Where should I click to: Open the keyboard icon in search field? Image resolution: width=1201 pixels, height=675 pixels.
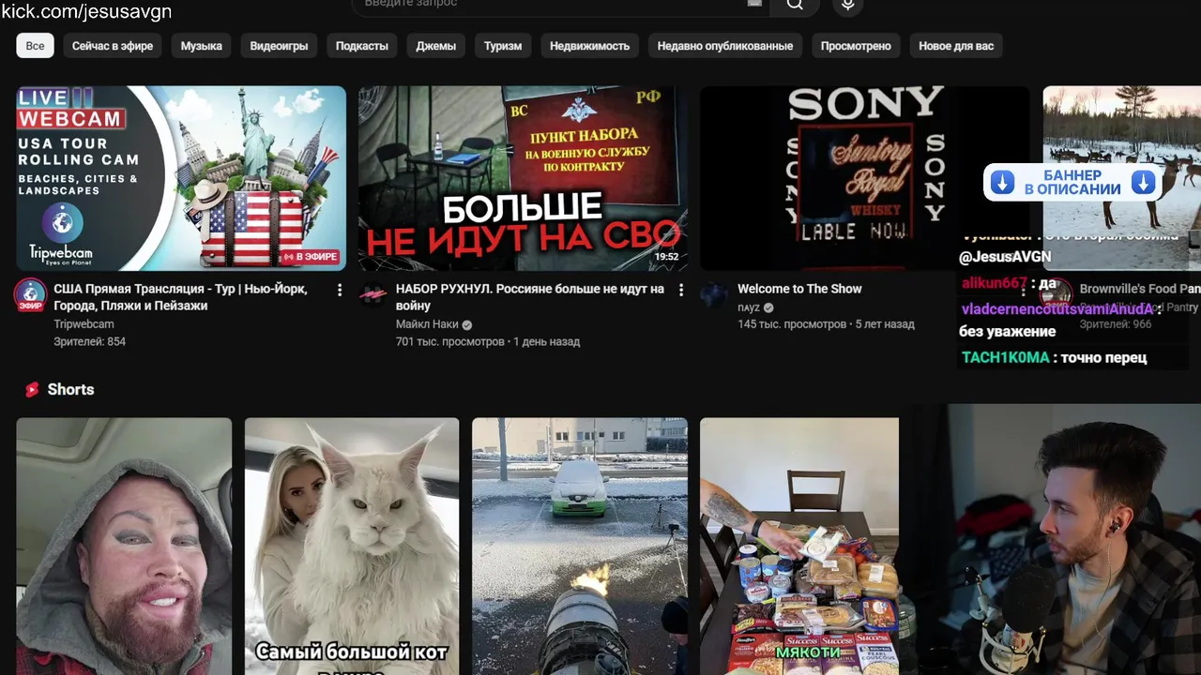[x=754, y=4]
